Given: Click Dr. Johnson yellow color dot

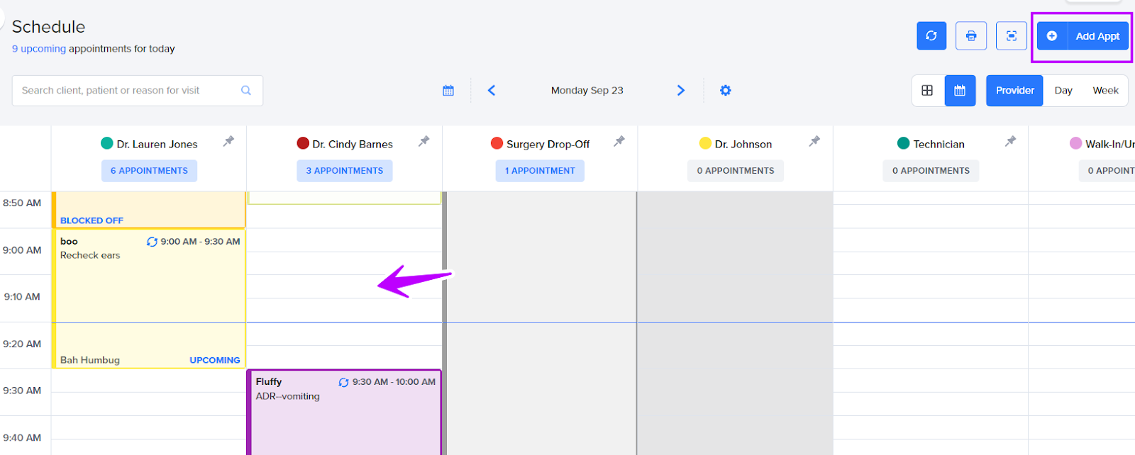Looking at the screenshot, I should [x=705, y=143].
